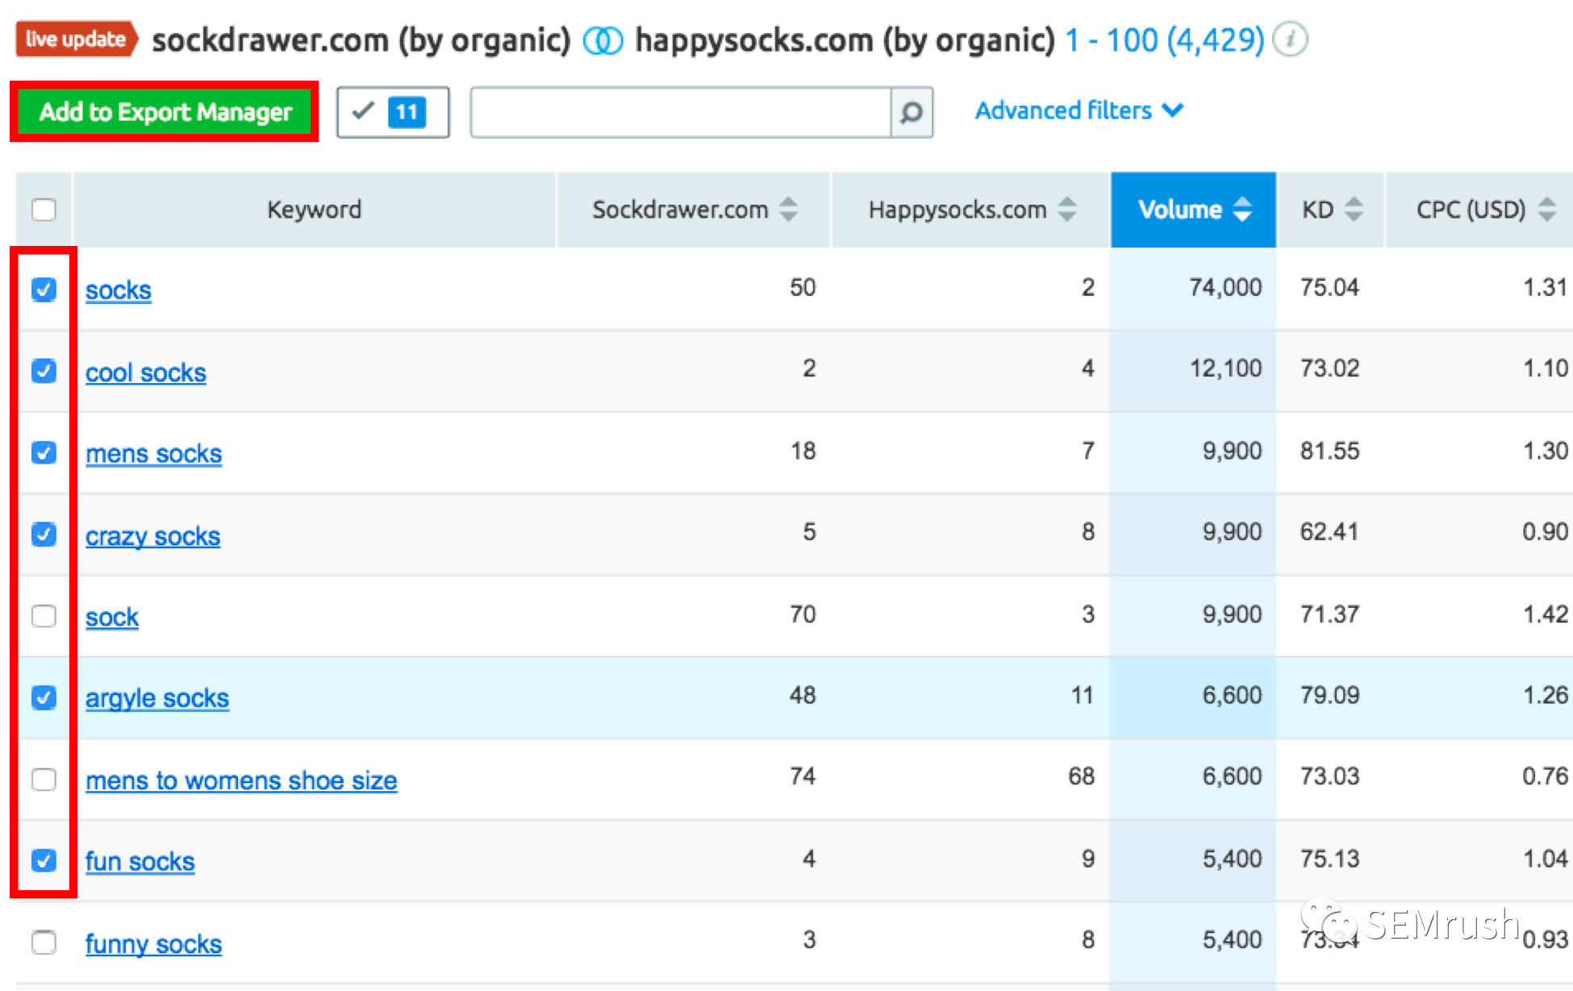This screenshot has width=1573, height=991.
Task: Sort by the Volume column arrows
Action: 1242,210
